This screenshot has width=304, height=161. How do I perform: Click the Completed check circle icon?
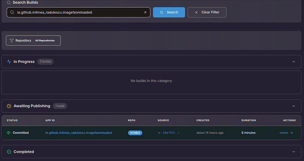click(x=9, y=152)
